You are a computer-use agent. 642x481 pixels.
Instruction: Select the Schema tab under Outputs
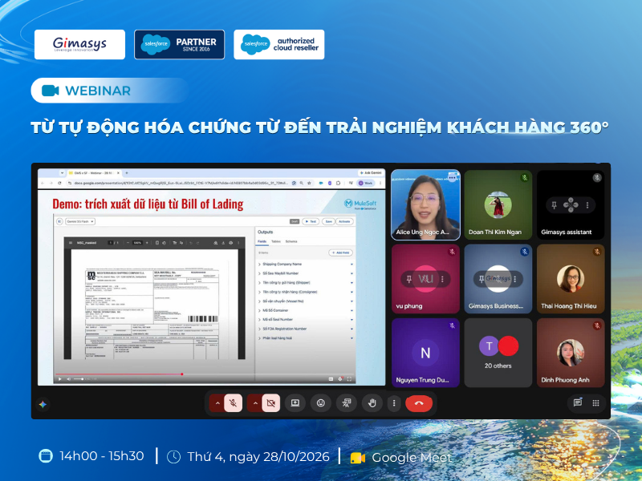291,242
